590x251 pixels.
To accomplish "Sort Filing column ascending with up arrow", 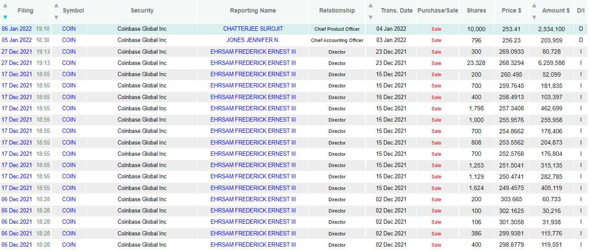I will click(x=5, y=6).
